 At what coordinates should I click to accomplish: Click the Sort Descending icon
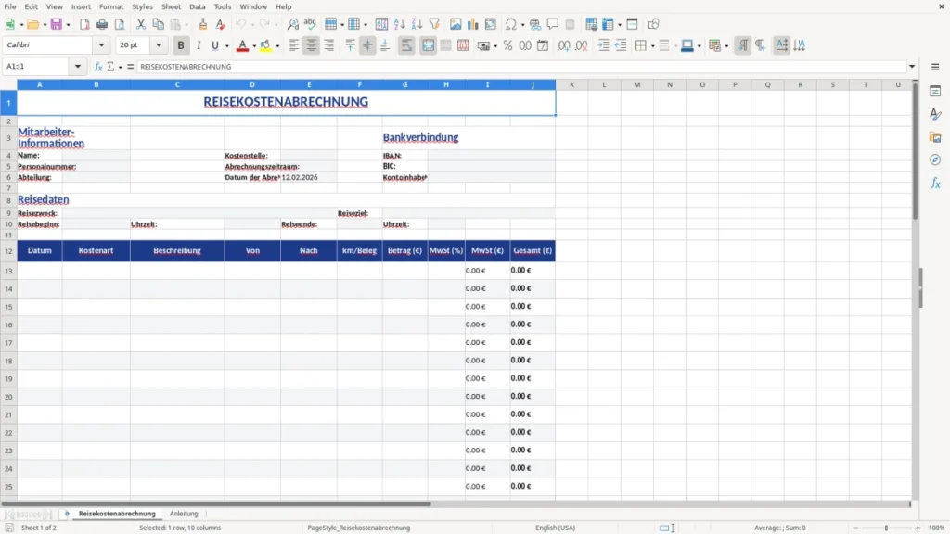point(417,24)
